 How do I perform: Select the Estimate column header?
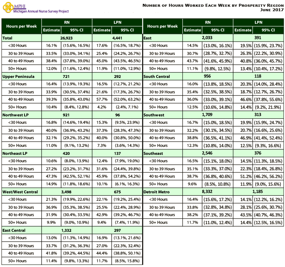click(51, 30)
